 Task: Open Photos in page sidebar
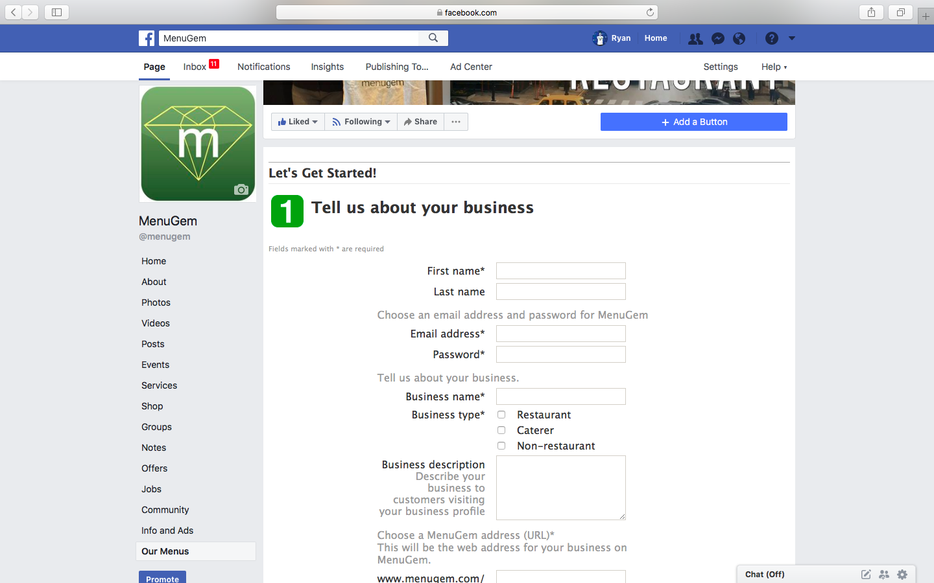(156, 303)
